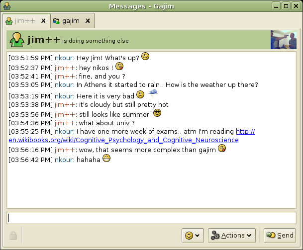Click the sunglasses emoticon after "summer"
The width and height of the screenshot is (303, 250).
point(157,113)
